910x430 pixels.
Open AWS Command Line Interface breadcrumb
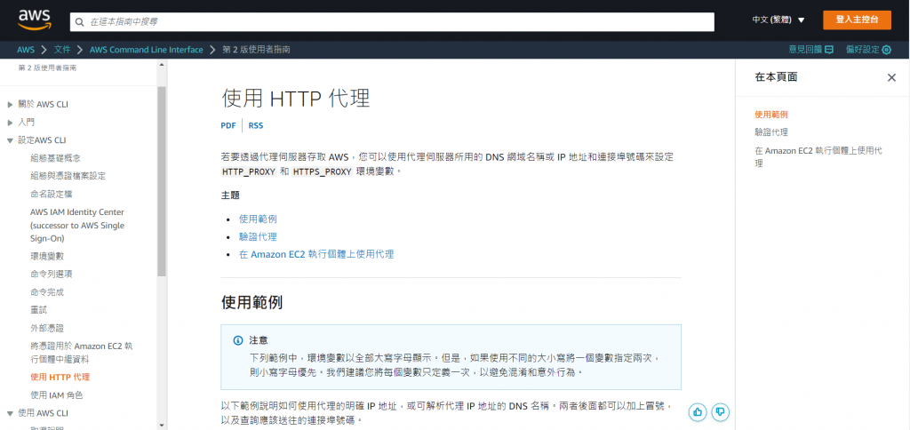[x=147, y=50]
